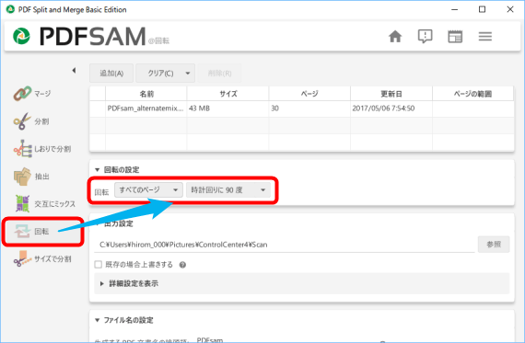Close the PDF Split and Merge window
The image size is (525, 343).
510,9
